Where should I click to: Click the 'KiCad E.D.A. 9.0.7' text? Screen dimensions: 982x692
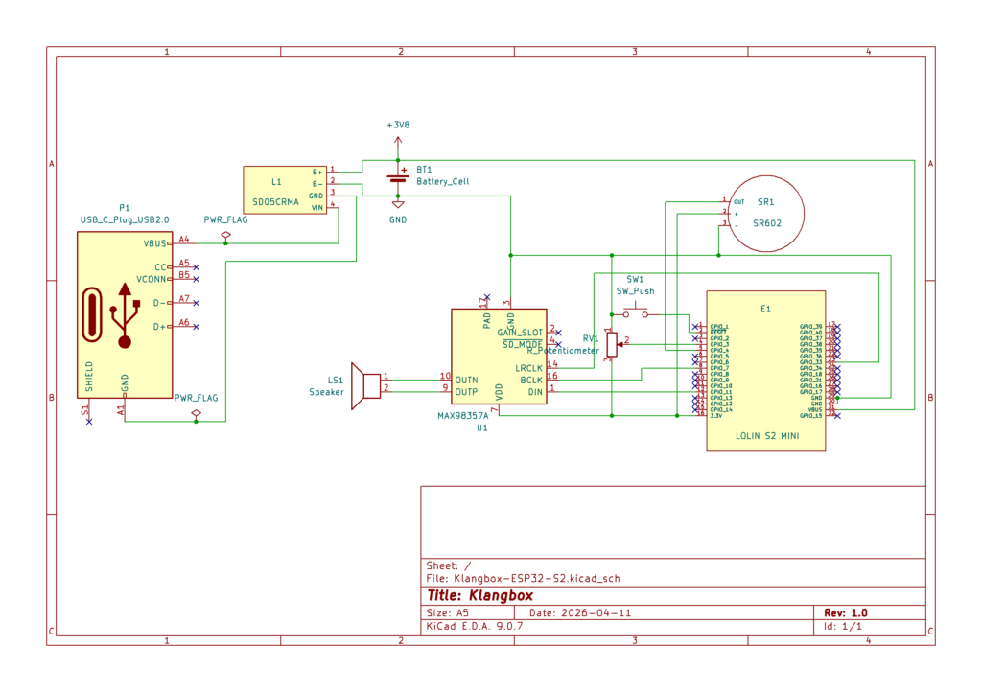tap(474, 626)
